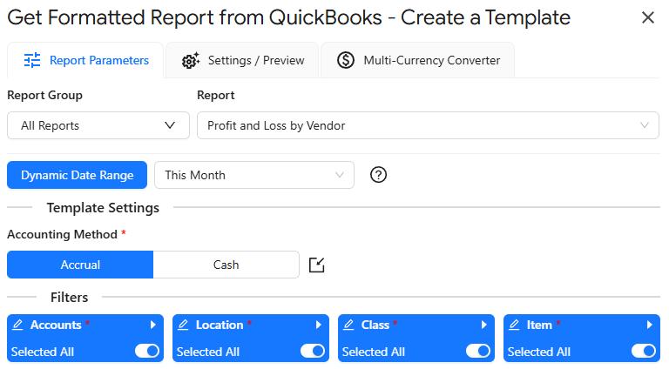Edit the Class filter pencil icon
The image size is (669, 369).
click(x=348, y=325)
